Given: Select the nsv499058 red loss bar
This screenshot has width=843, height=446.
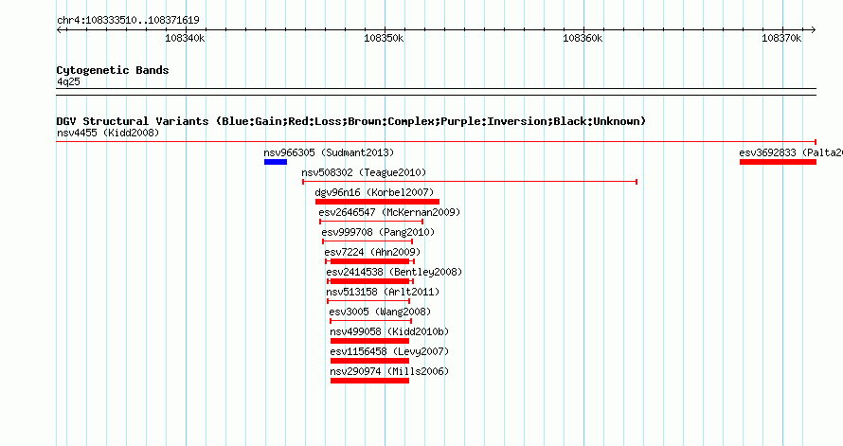Looking at the screenshot, I should [370, 341].
